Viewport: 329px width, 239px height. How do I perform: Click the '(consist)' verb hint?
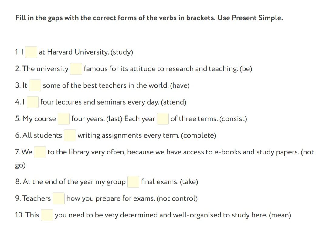click(233, 119)
